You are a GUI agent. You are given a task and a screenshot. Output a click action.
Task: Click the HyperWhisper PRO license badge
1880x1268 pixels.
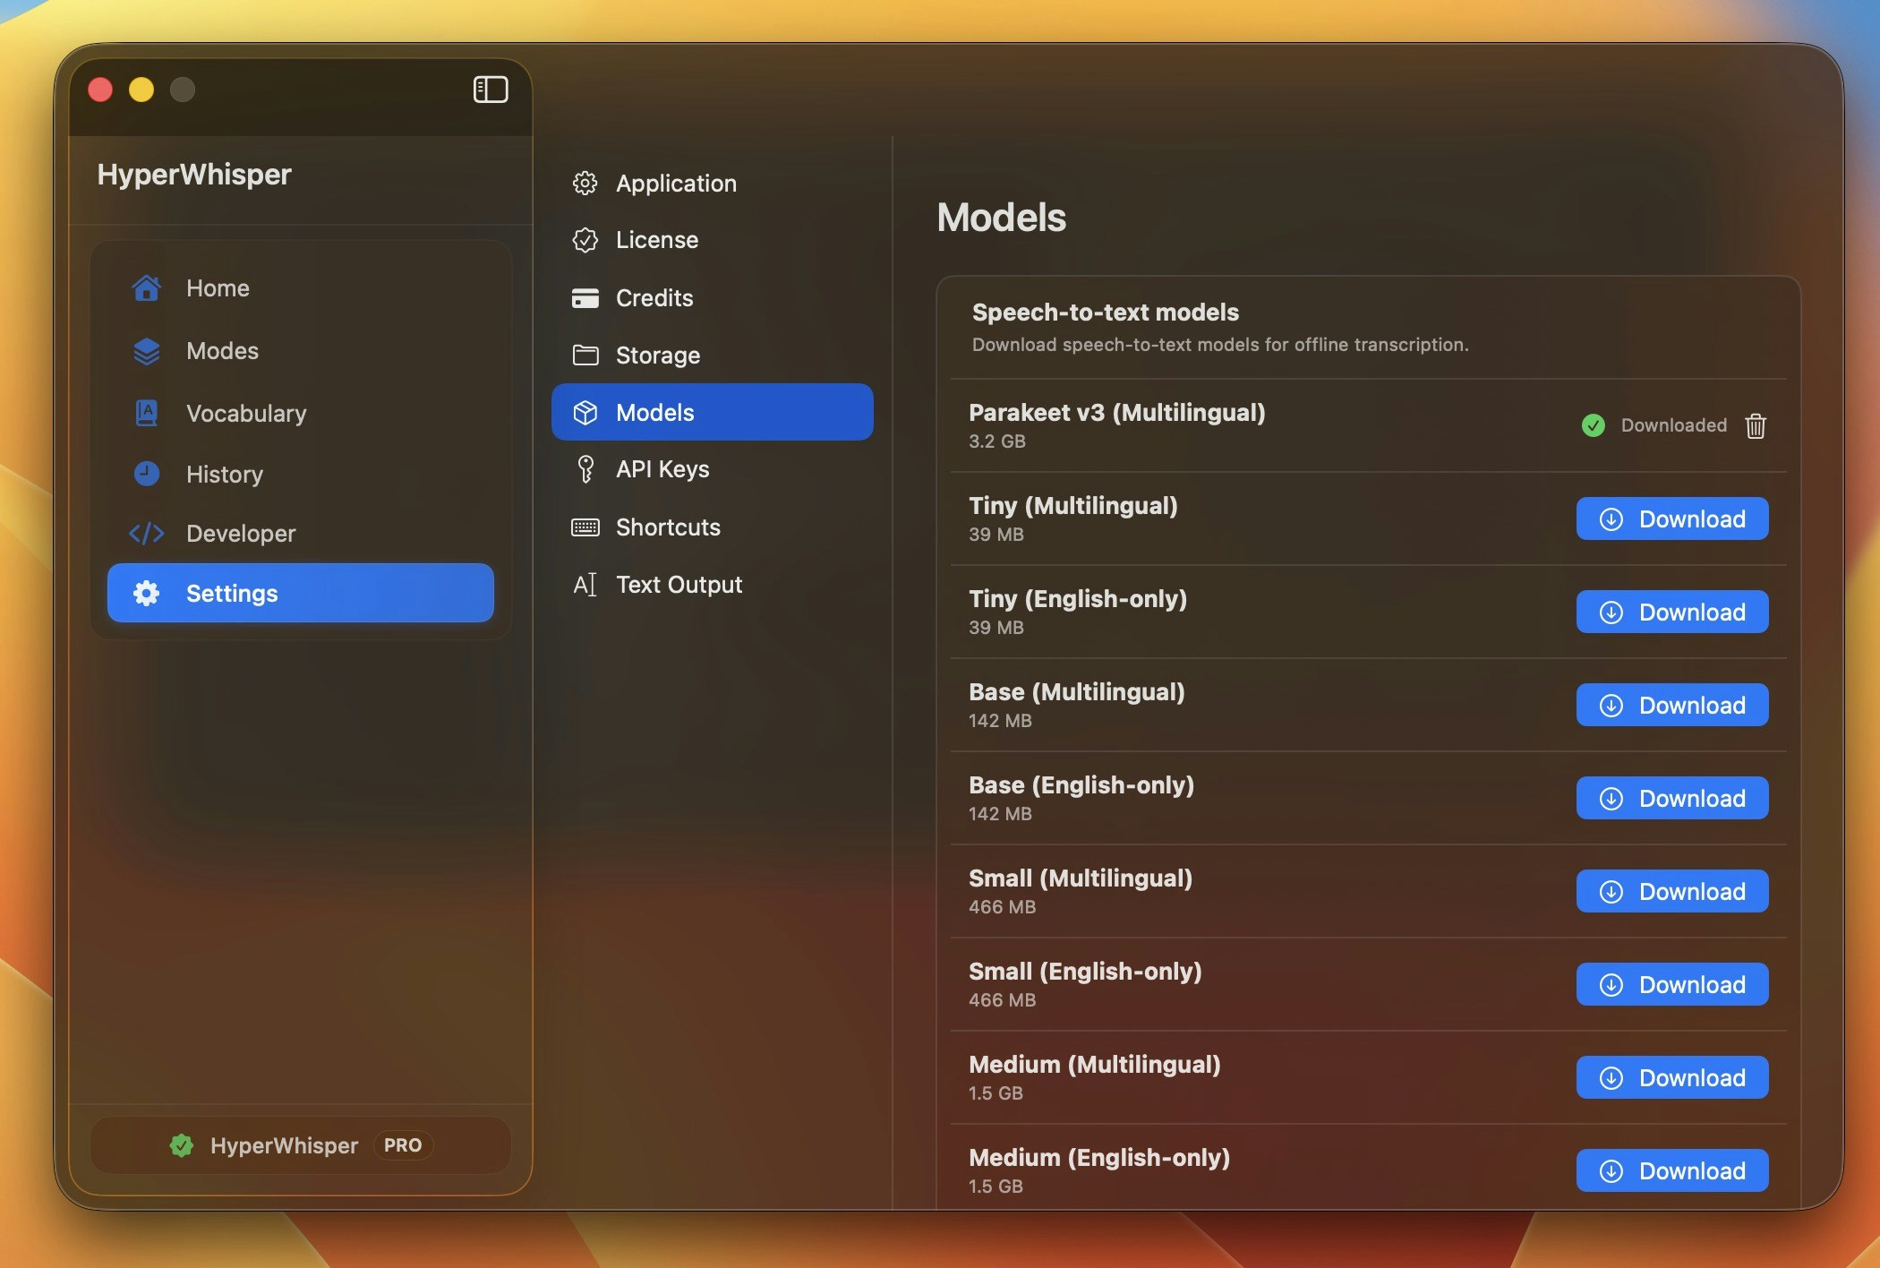coord(301,1145)
